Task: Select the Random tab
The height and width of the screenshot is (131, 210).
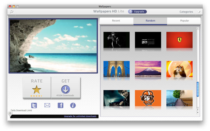Action: 150,21
